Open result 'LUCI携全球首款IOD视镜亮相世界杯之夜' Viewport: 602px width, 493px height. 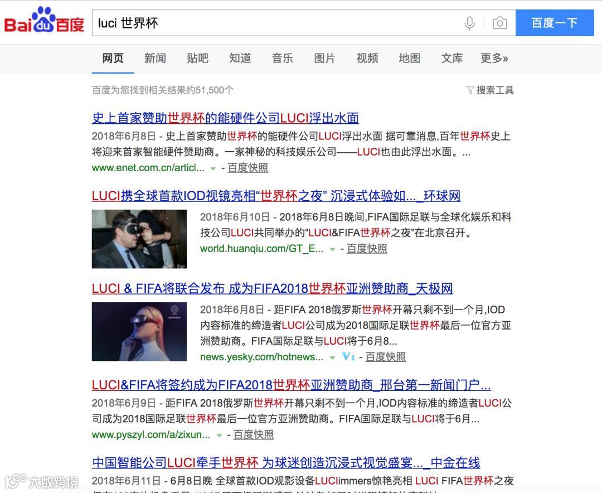pyautogui.click(x=276, y=196)
